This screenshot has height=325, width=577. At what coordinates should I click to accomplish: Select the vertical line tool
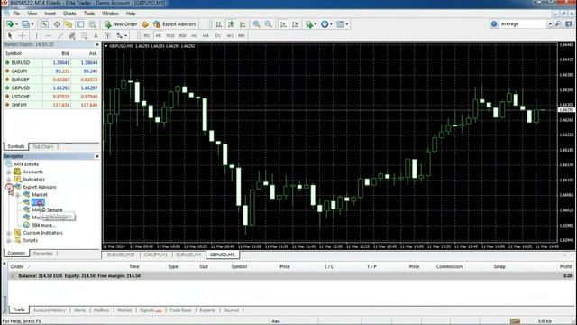[x=36, y=36]
